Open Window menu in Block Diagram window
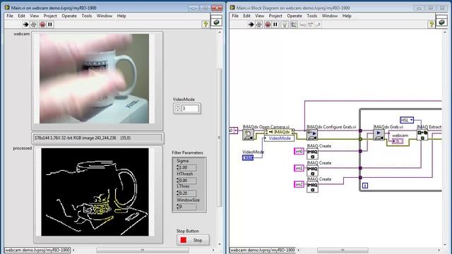Image resolution: width=452 pixels, height=254 pixels. pos(330,16)
